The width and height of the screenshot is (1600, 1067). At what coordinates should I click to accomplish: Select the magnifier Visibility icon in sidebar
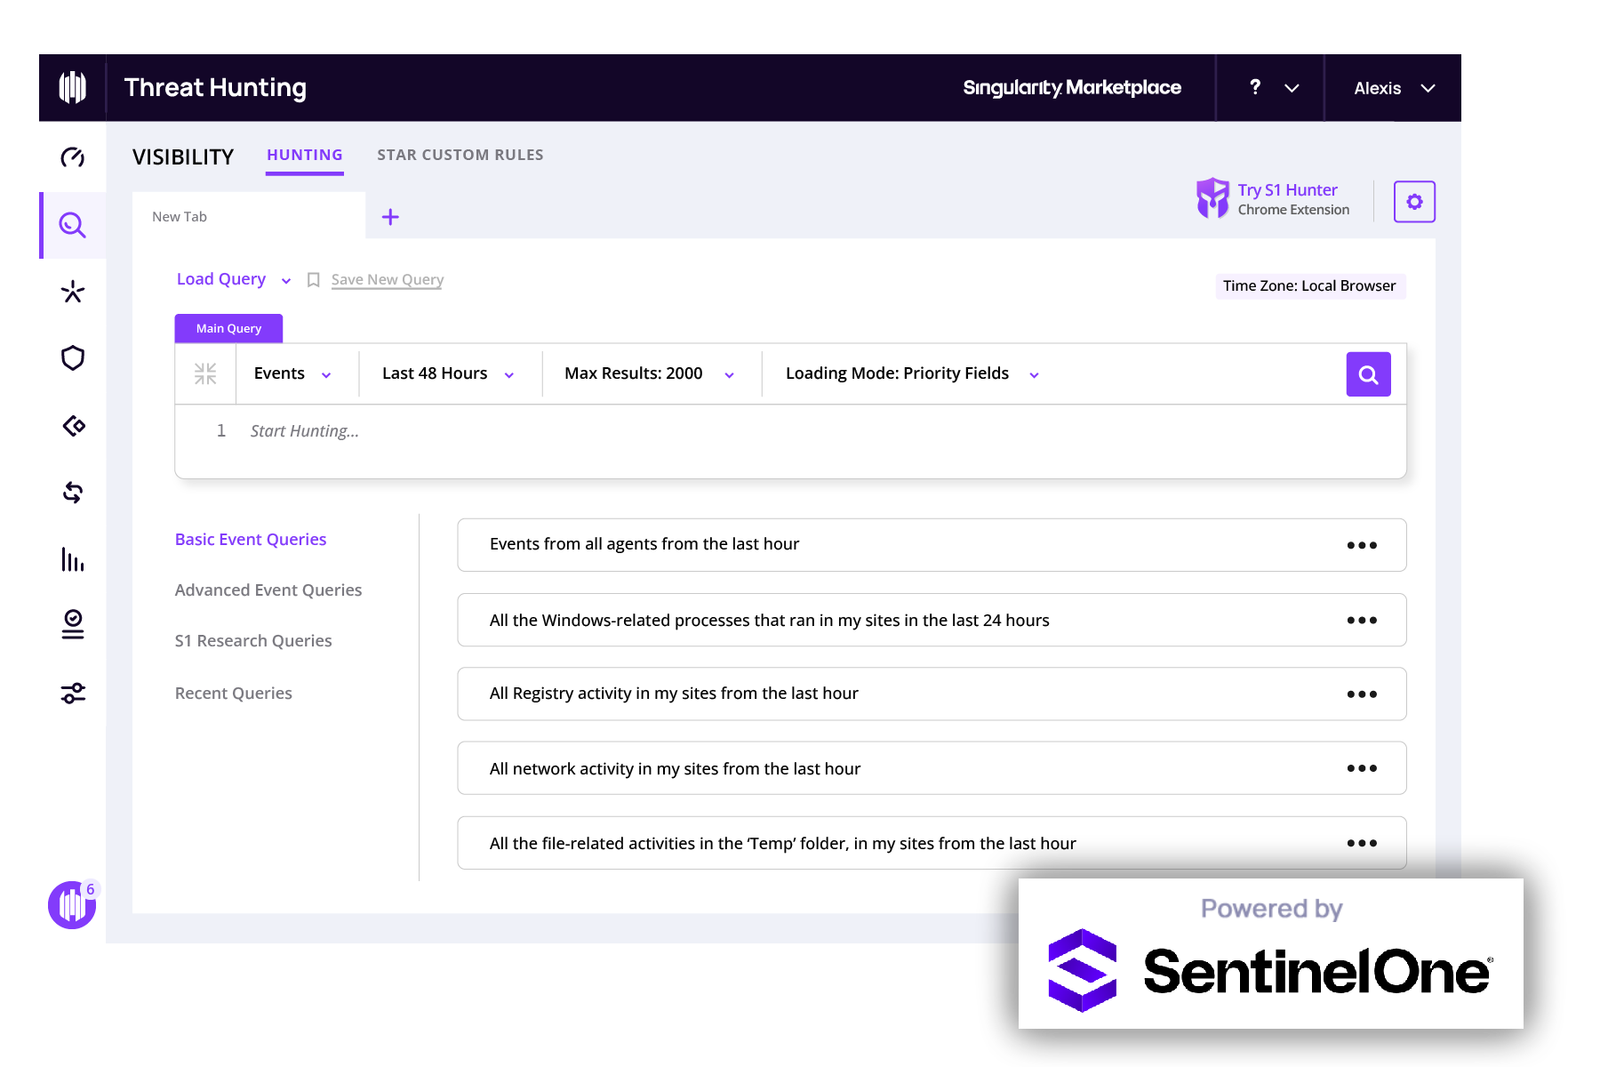pos(73,225)
